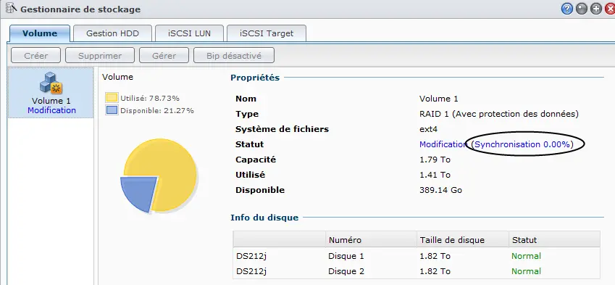Switch to the Volume tab

tap(40, 33)
